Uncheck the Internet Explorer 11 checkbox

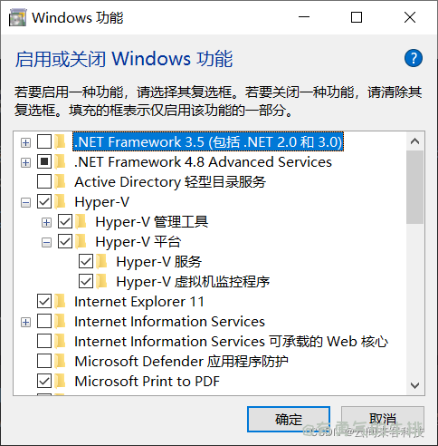click(44, 301)
